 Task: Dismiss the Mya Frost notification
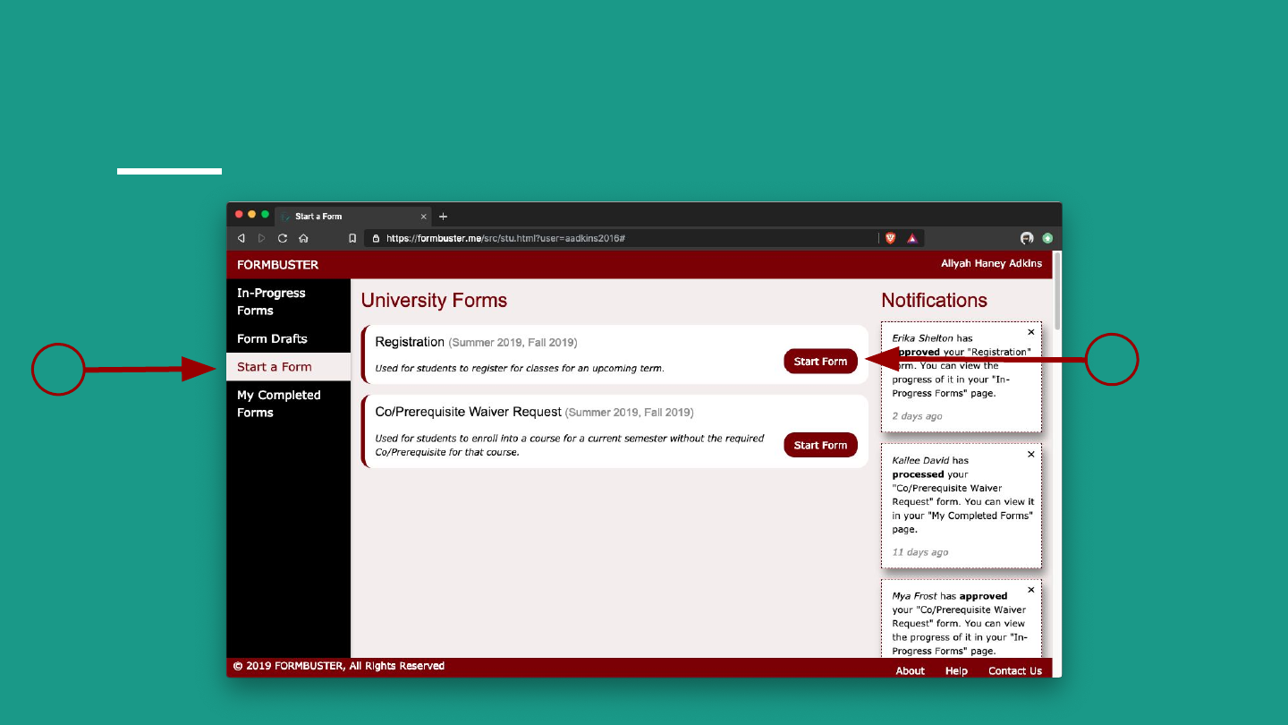click(1030, 590)
